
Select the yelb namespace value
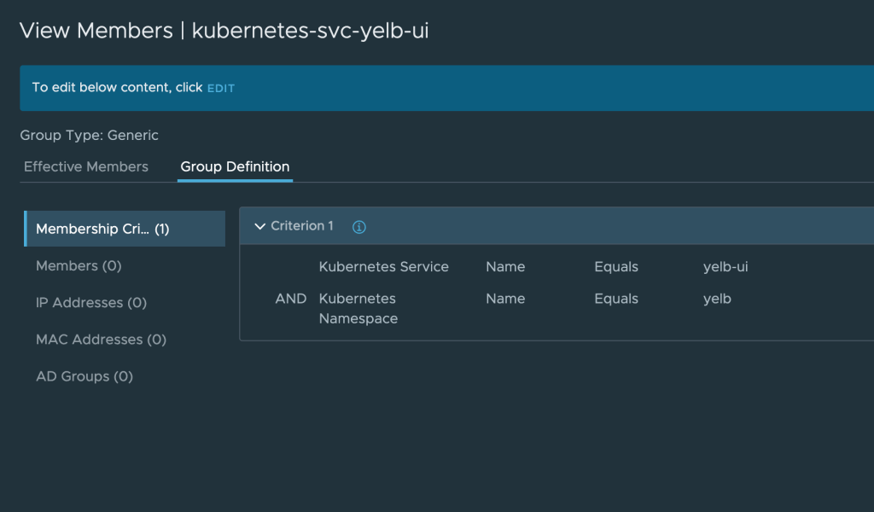[717, 299]
